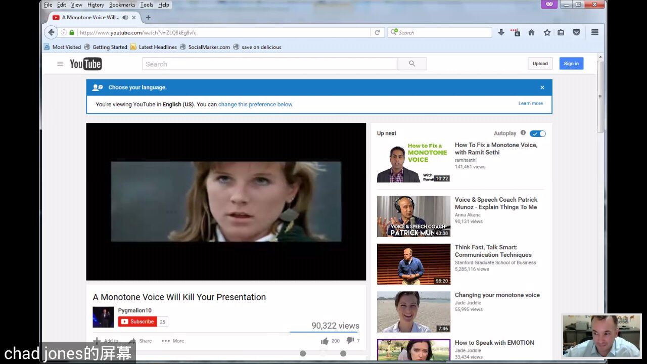Click the YouTube search magnifier button
This screenshot has height=364, width=647.
pos(412,64)
